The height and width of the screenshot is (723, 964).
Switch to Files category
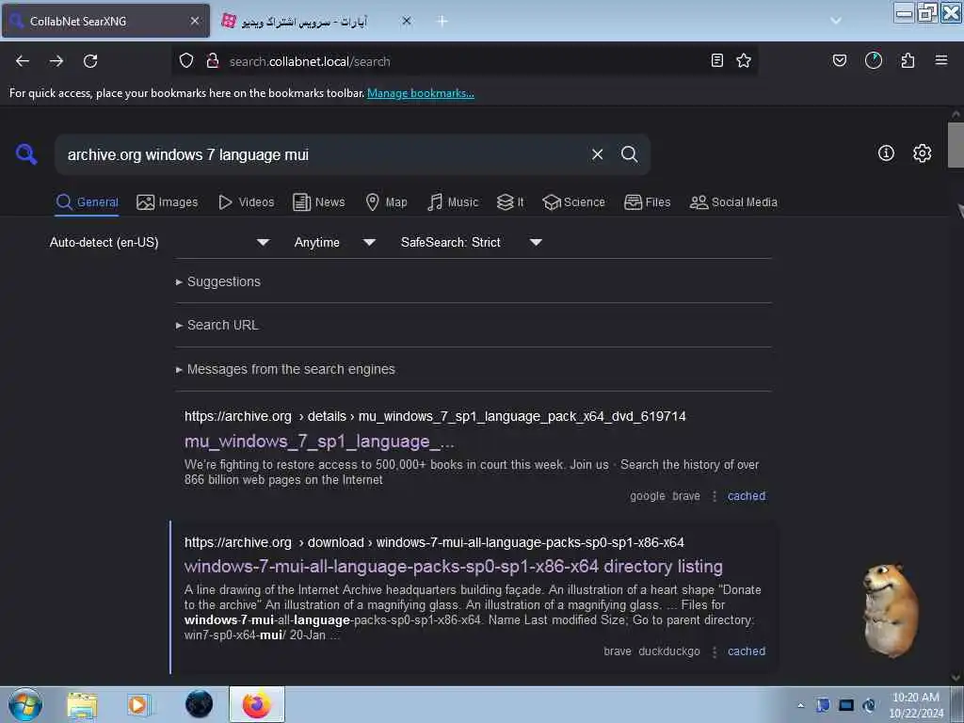point(647,202)
